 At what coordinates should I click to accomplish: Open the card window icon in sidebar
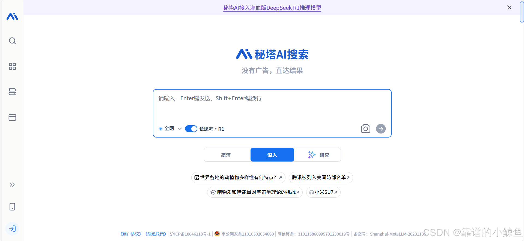12,117
